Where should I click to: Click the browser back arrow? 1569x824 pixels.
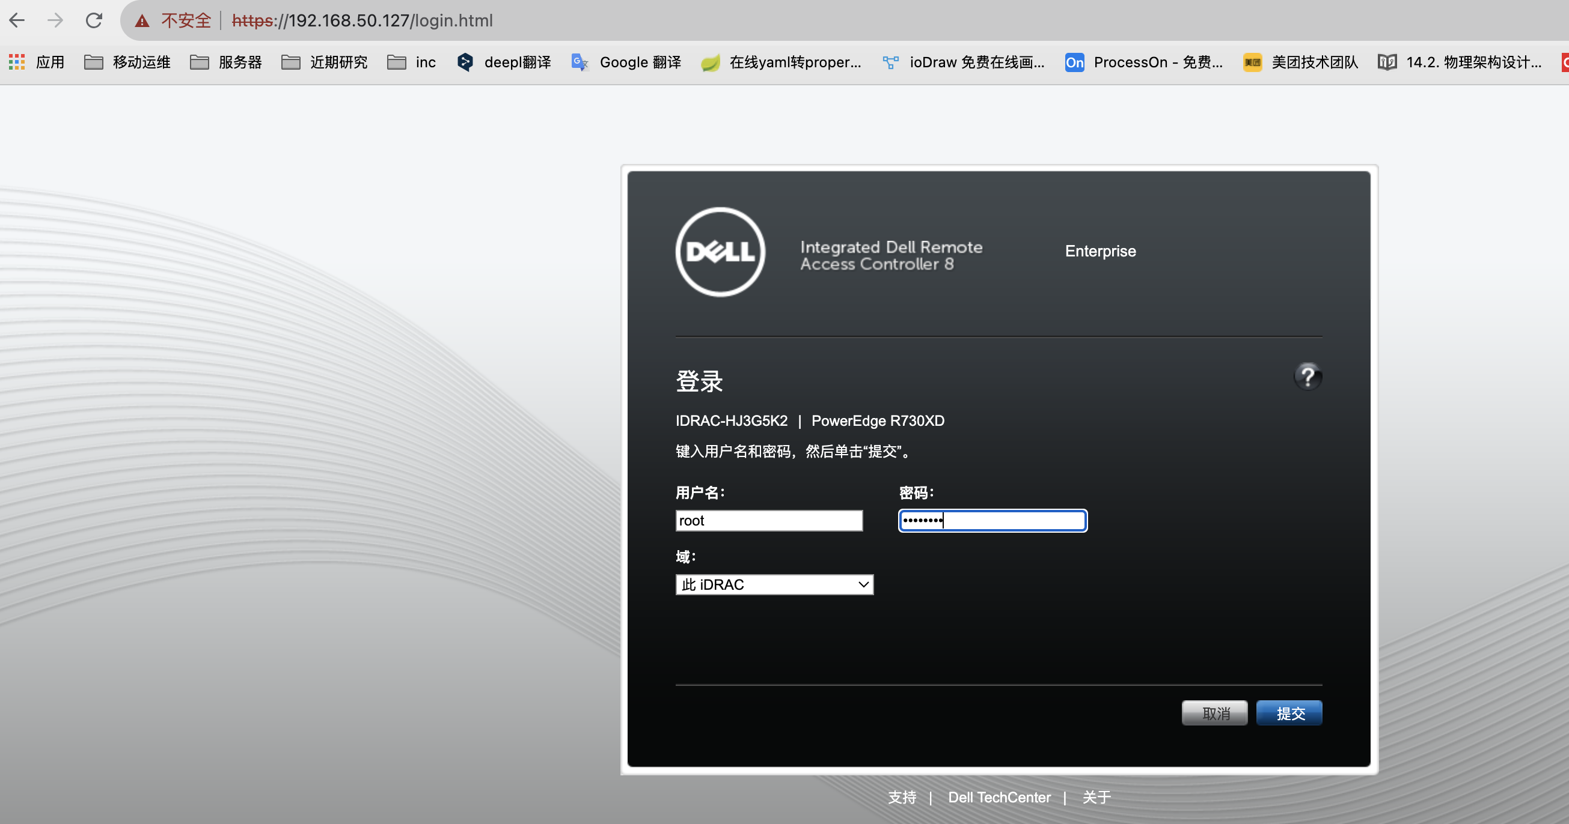[x=17, y=20]
